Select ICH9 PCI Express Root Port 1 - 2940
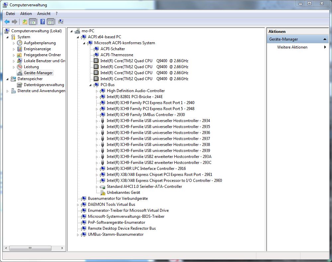This screenshot has height=262, width=332. [150, 103]
